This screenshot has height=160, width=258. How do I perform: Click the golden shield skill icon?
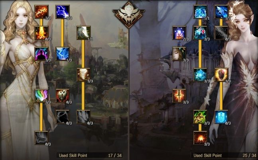pos(221,75)
